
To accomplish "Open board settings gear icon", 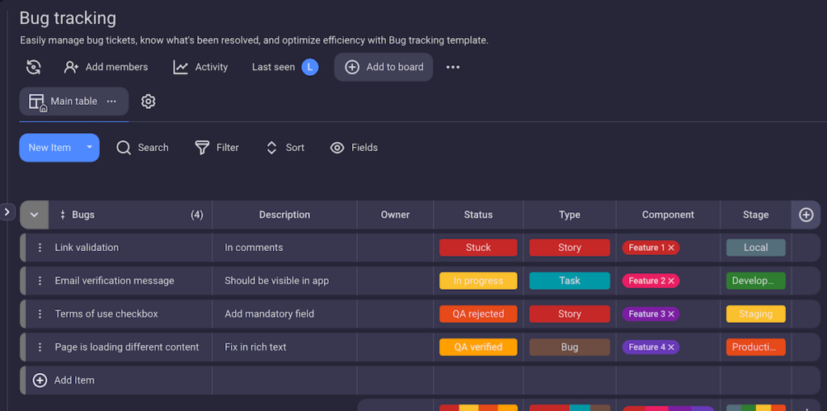I will [148, 101].
